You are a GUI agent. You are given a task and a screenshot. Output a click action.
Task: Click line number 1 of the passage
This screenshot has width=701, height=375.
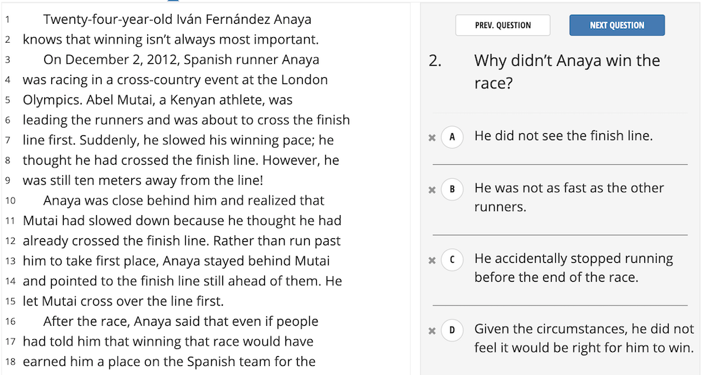click(x=8, y=20)
